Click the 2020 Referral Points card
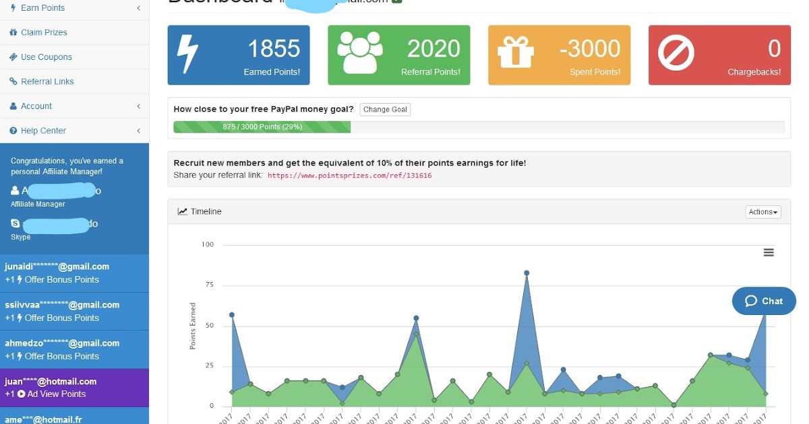This screenshot has width=809, height=424. (399, 55)
